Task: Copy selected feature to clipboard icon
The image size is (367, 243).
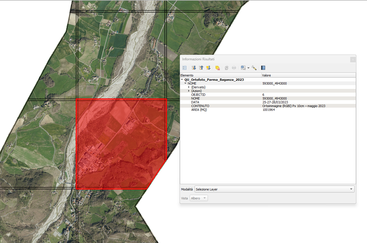Action: [x=227, y=68]
